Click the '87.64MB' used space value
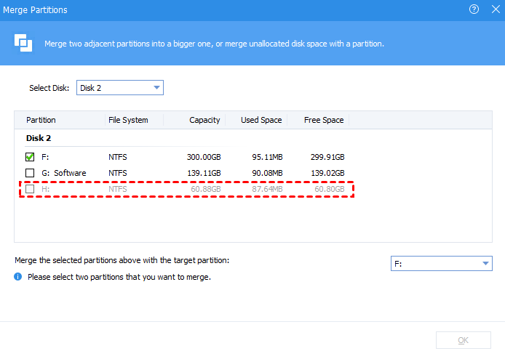The width and height of the screenshot is (505, 359). tap(267, 189)
